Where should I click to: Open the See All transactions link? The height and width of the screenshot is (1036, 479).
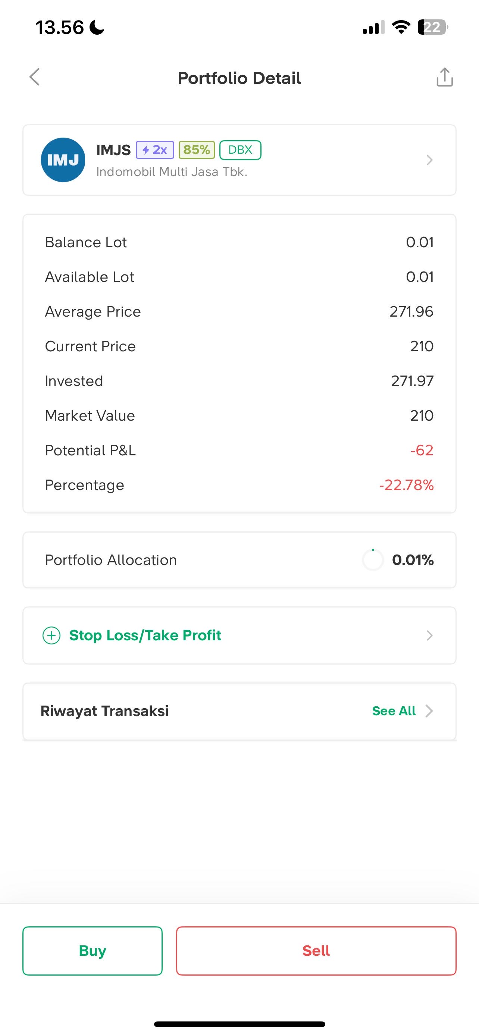(393, 711)
